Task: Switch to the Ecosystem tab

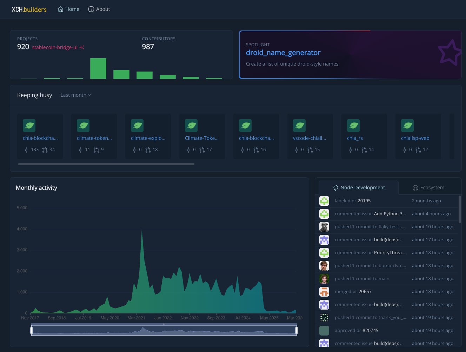Action: coord(428,188)
